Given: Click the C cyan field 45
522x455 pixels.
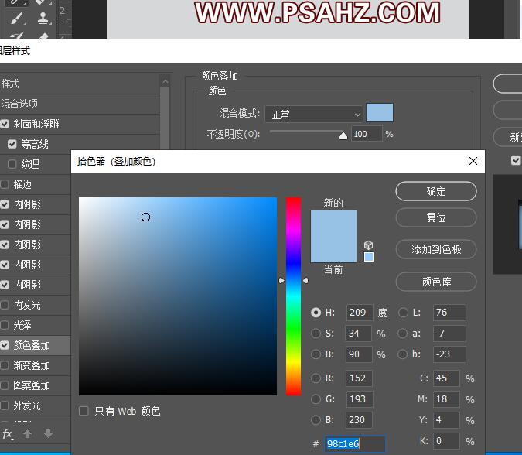Looking at the screenshot, I should [446, 378].
